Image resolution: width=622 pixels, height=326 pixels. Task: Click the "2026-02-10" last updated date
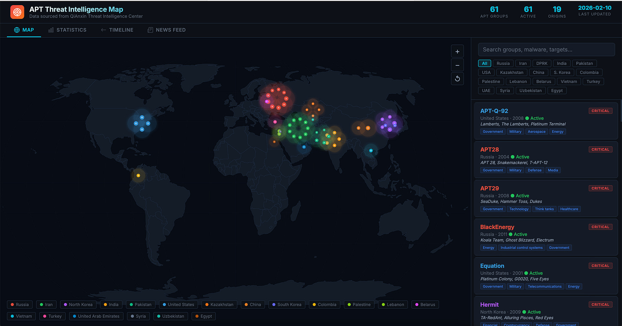[594, 8]
